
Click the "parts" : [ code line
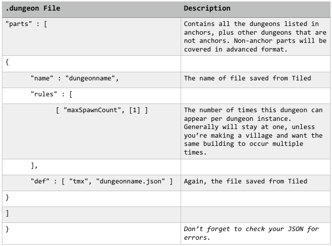(26, 24)
